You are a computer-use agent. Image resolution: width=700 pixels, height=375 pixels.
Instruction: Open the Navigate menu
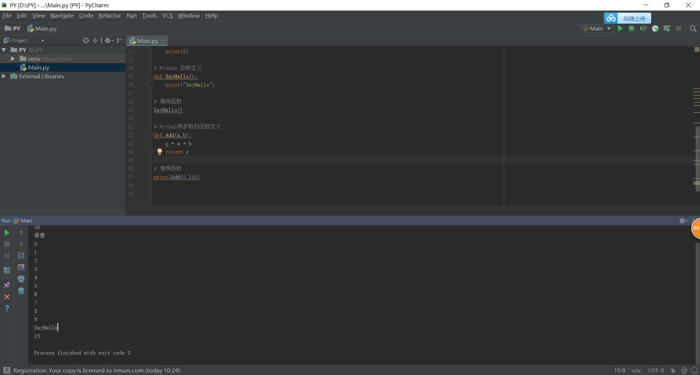pyautogui.click(x=62, y=15)
